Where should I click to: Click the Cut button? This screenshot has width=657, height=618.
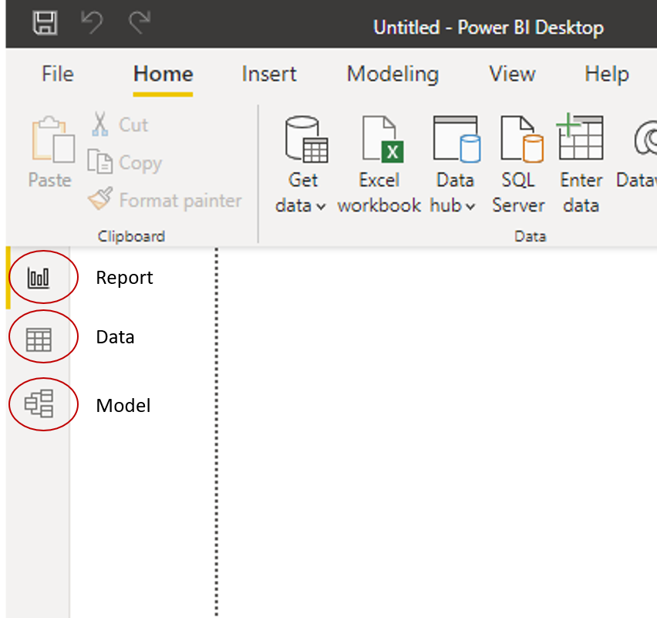(120, 124)
